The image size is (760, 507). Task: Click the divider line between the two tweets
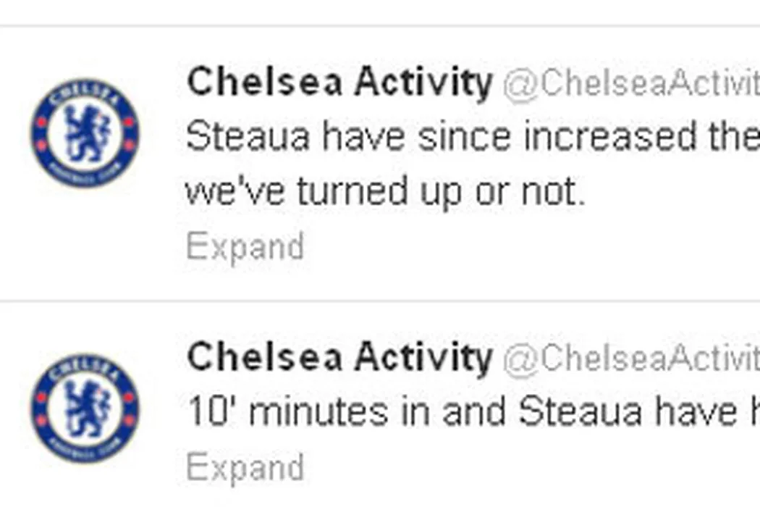(380, 300)
